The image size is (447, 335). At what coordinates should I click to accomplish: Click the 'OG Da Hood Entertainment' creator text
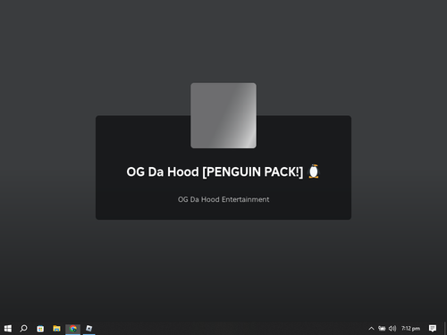(223, 199)
